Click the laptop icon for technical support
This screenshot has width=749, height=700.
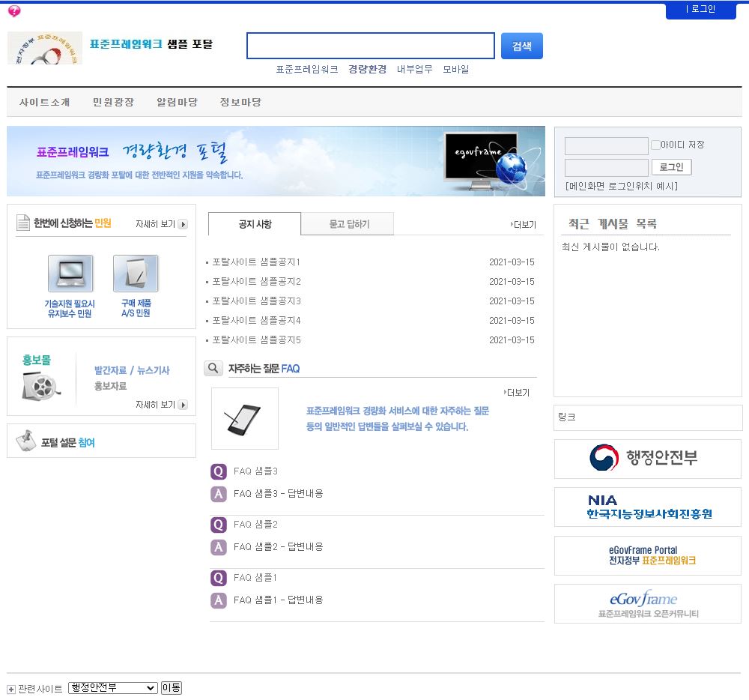pyautogui.click(x=70, y=274)
